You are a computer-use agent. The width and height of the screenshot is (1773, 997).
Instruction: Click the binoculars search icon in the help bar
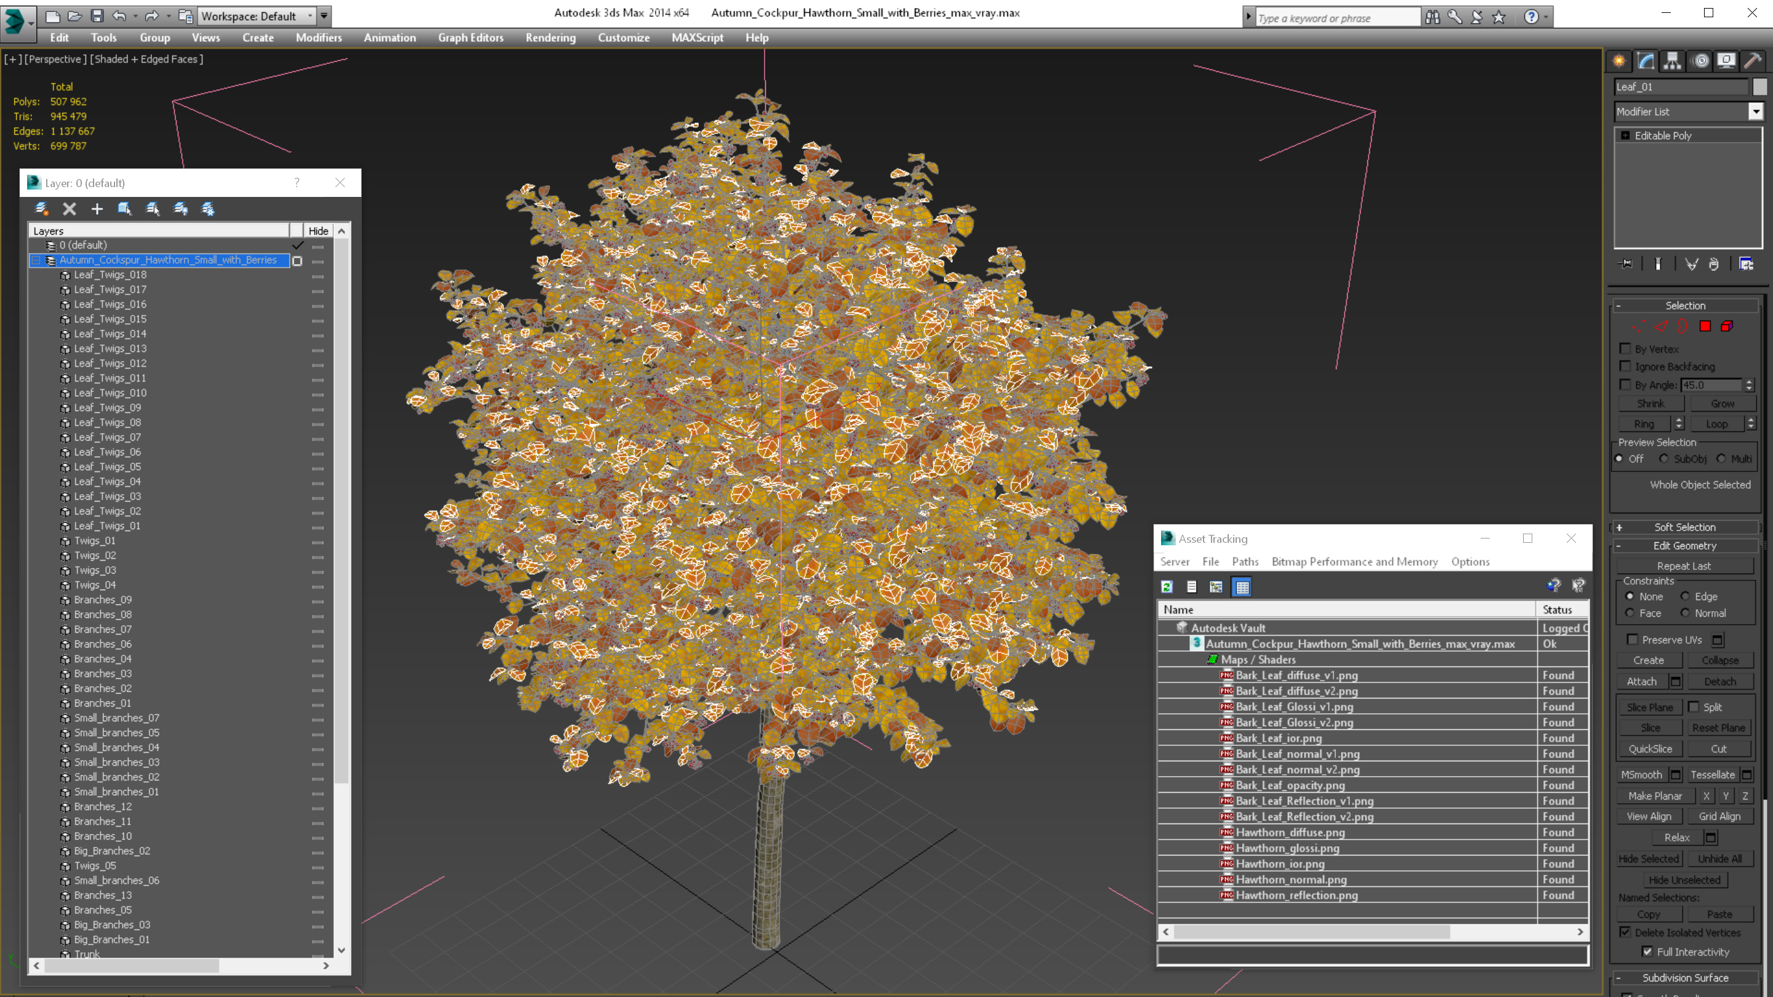click(1433, 17)
